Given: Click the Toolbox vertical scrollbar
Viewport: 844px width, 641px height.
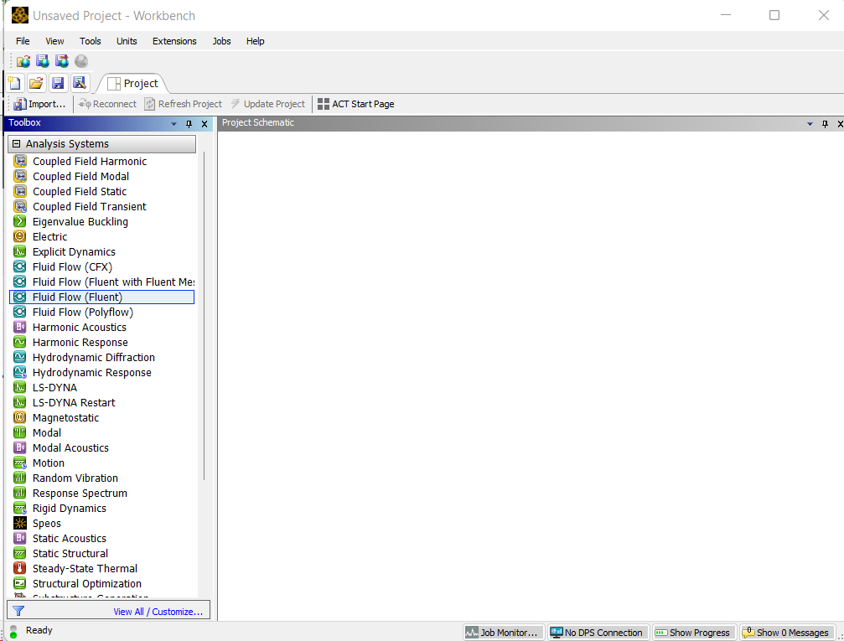Looking at the screenshot, I should 204,318.
